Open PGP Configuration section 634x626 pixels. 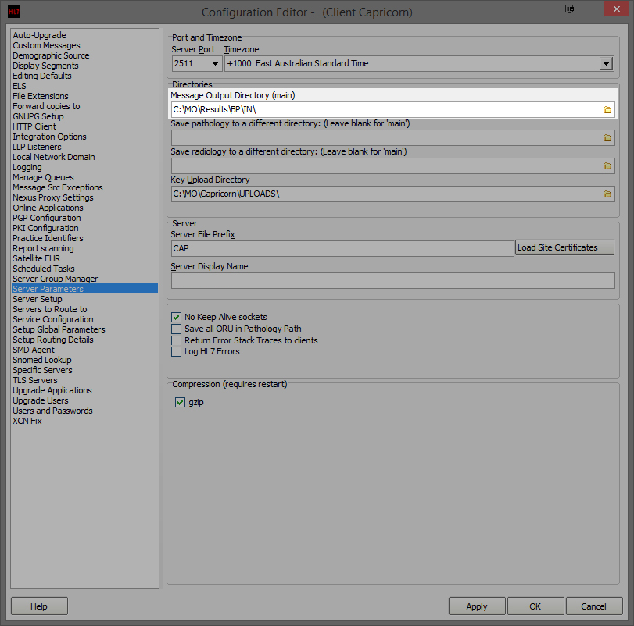(47, 218)
